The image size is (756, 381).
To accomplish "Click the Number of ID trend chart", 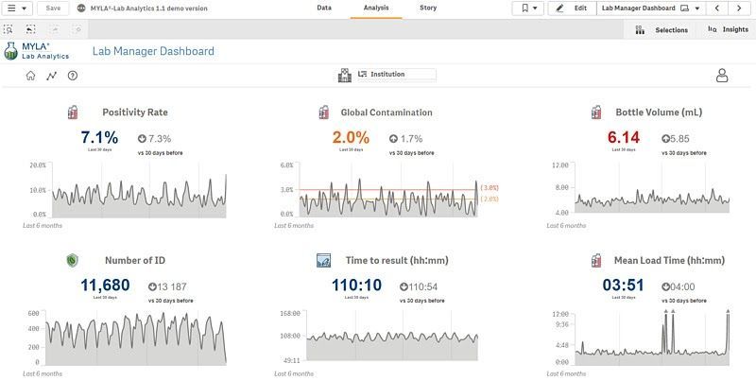I will click(135, 338).
